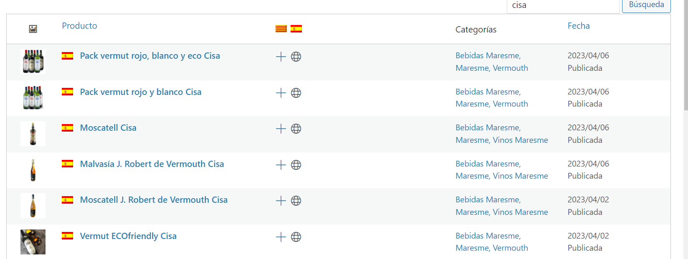688x259 pixels.
Task: Click the Pack vermut rojo y blanco thumbnail
Action: click(x=33, y=97)
